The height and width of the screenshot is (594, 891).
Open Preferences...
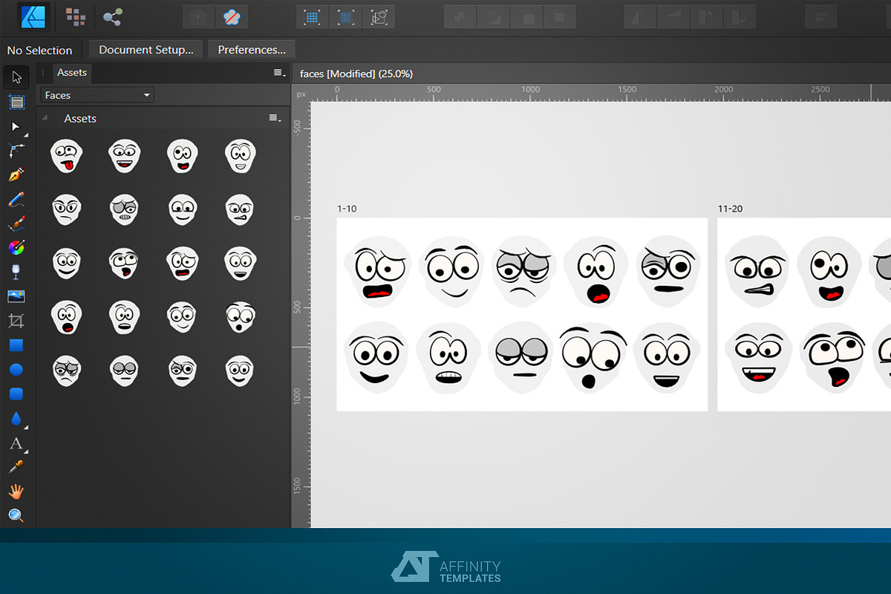[x=252, y=50]
